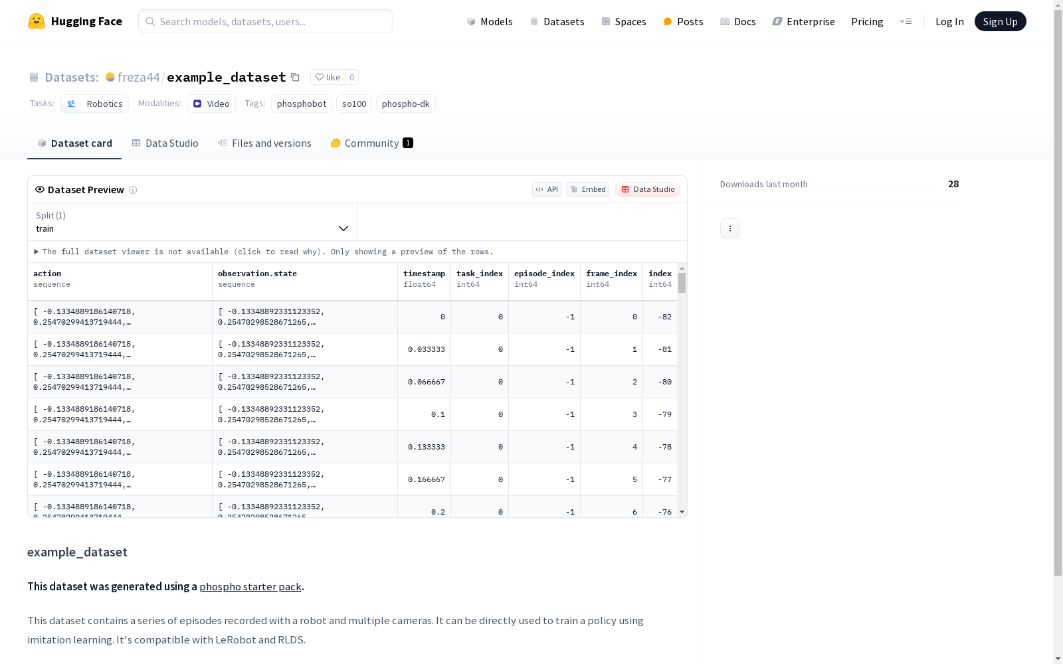Click the task_index column header
The image size is (1063, 664).
(480, 282)
